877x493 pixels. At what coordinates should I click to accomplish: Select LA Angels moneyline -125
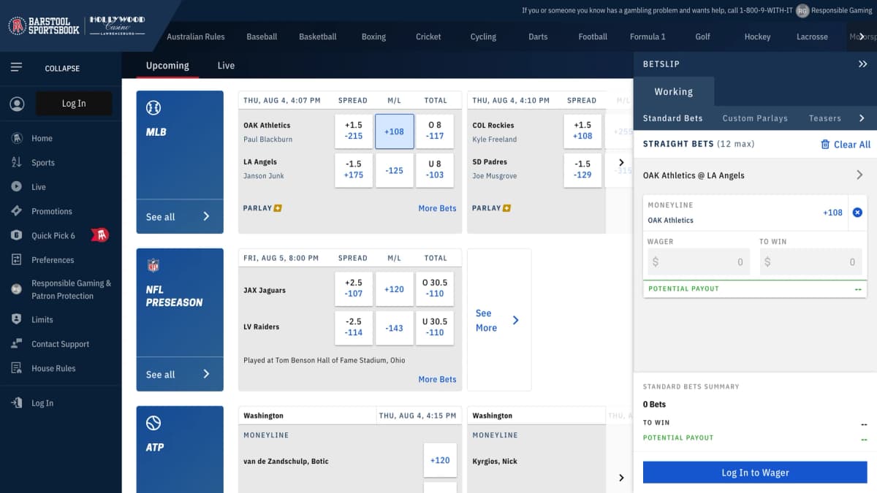coord(395,170)
